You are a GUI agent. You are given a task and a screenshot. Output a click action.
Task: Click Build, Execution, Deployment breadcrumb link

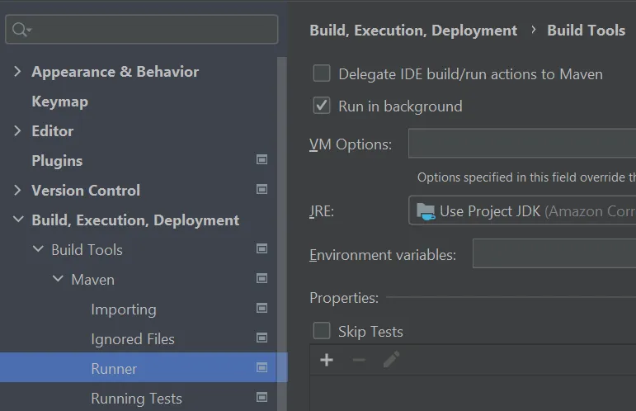(413, 31)
